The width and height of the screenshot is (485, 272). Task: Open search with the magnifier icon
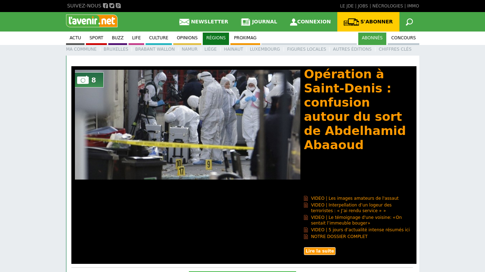409,22
